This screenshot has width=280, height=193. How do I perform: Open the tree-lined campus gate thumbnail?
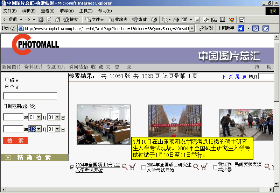pos(175,121)
